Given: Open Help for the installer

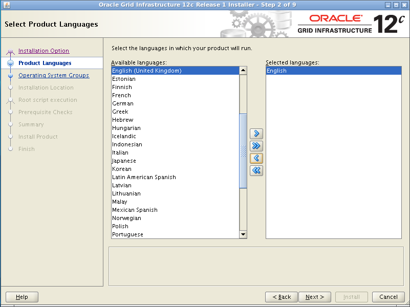Looking at the screenshot, I should (x=22, y=297).
